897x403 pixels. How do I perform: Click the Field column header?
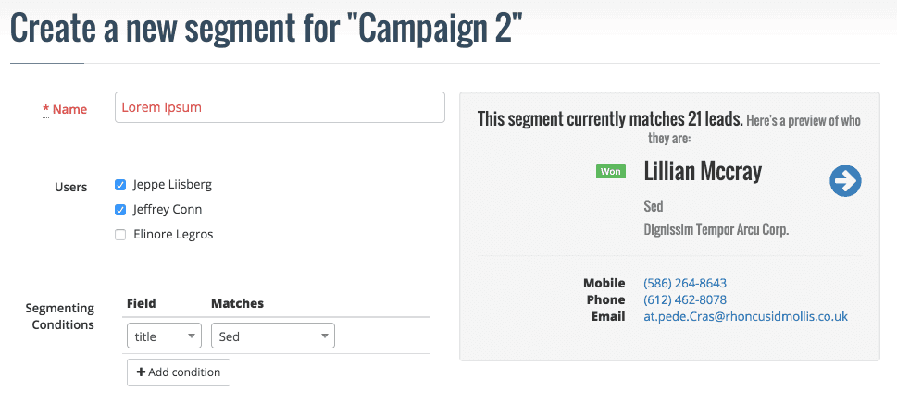pyautogui.click(x=141, y=303)
